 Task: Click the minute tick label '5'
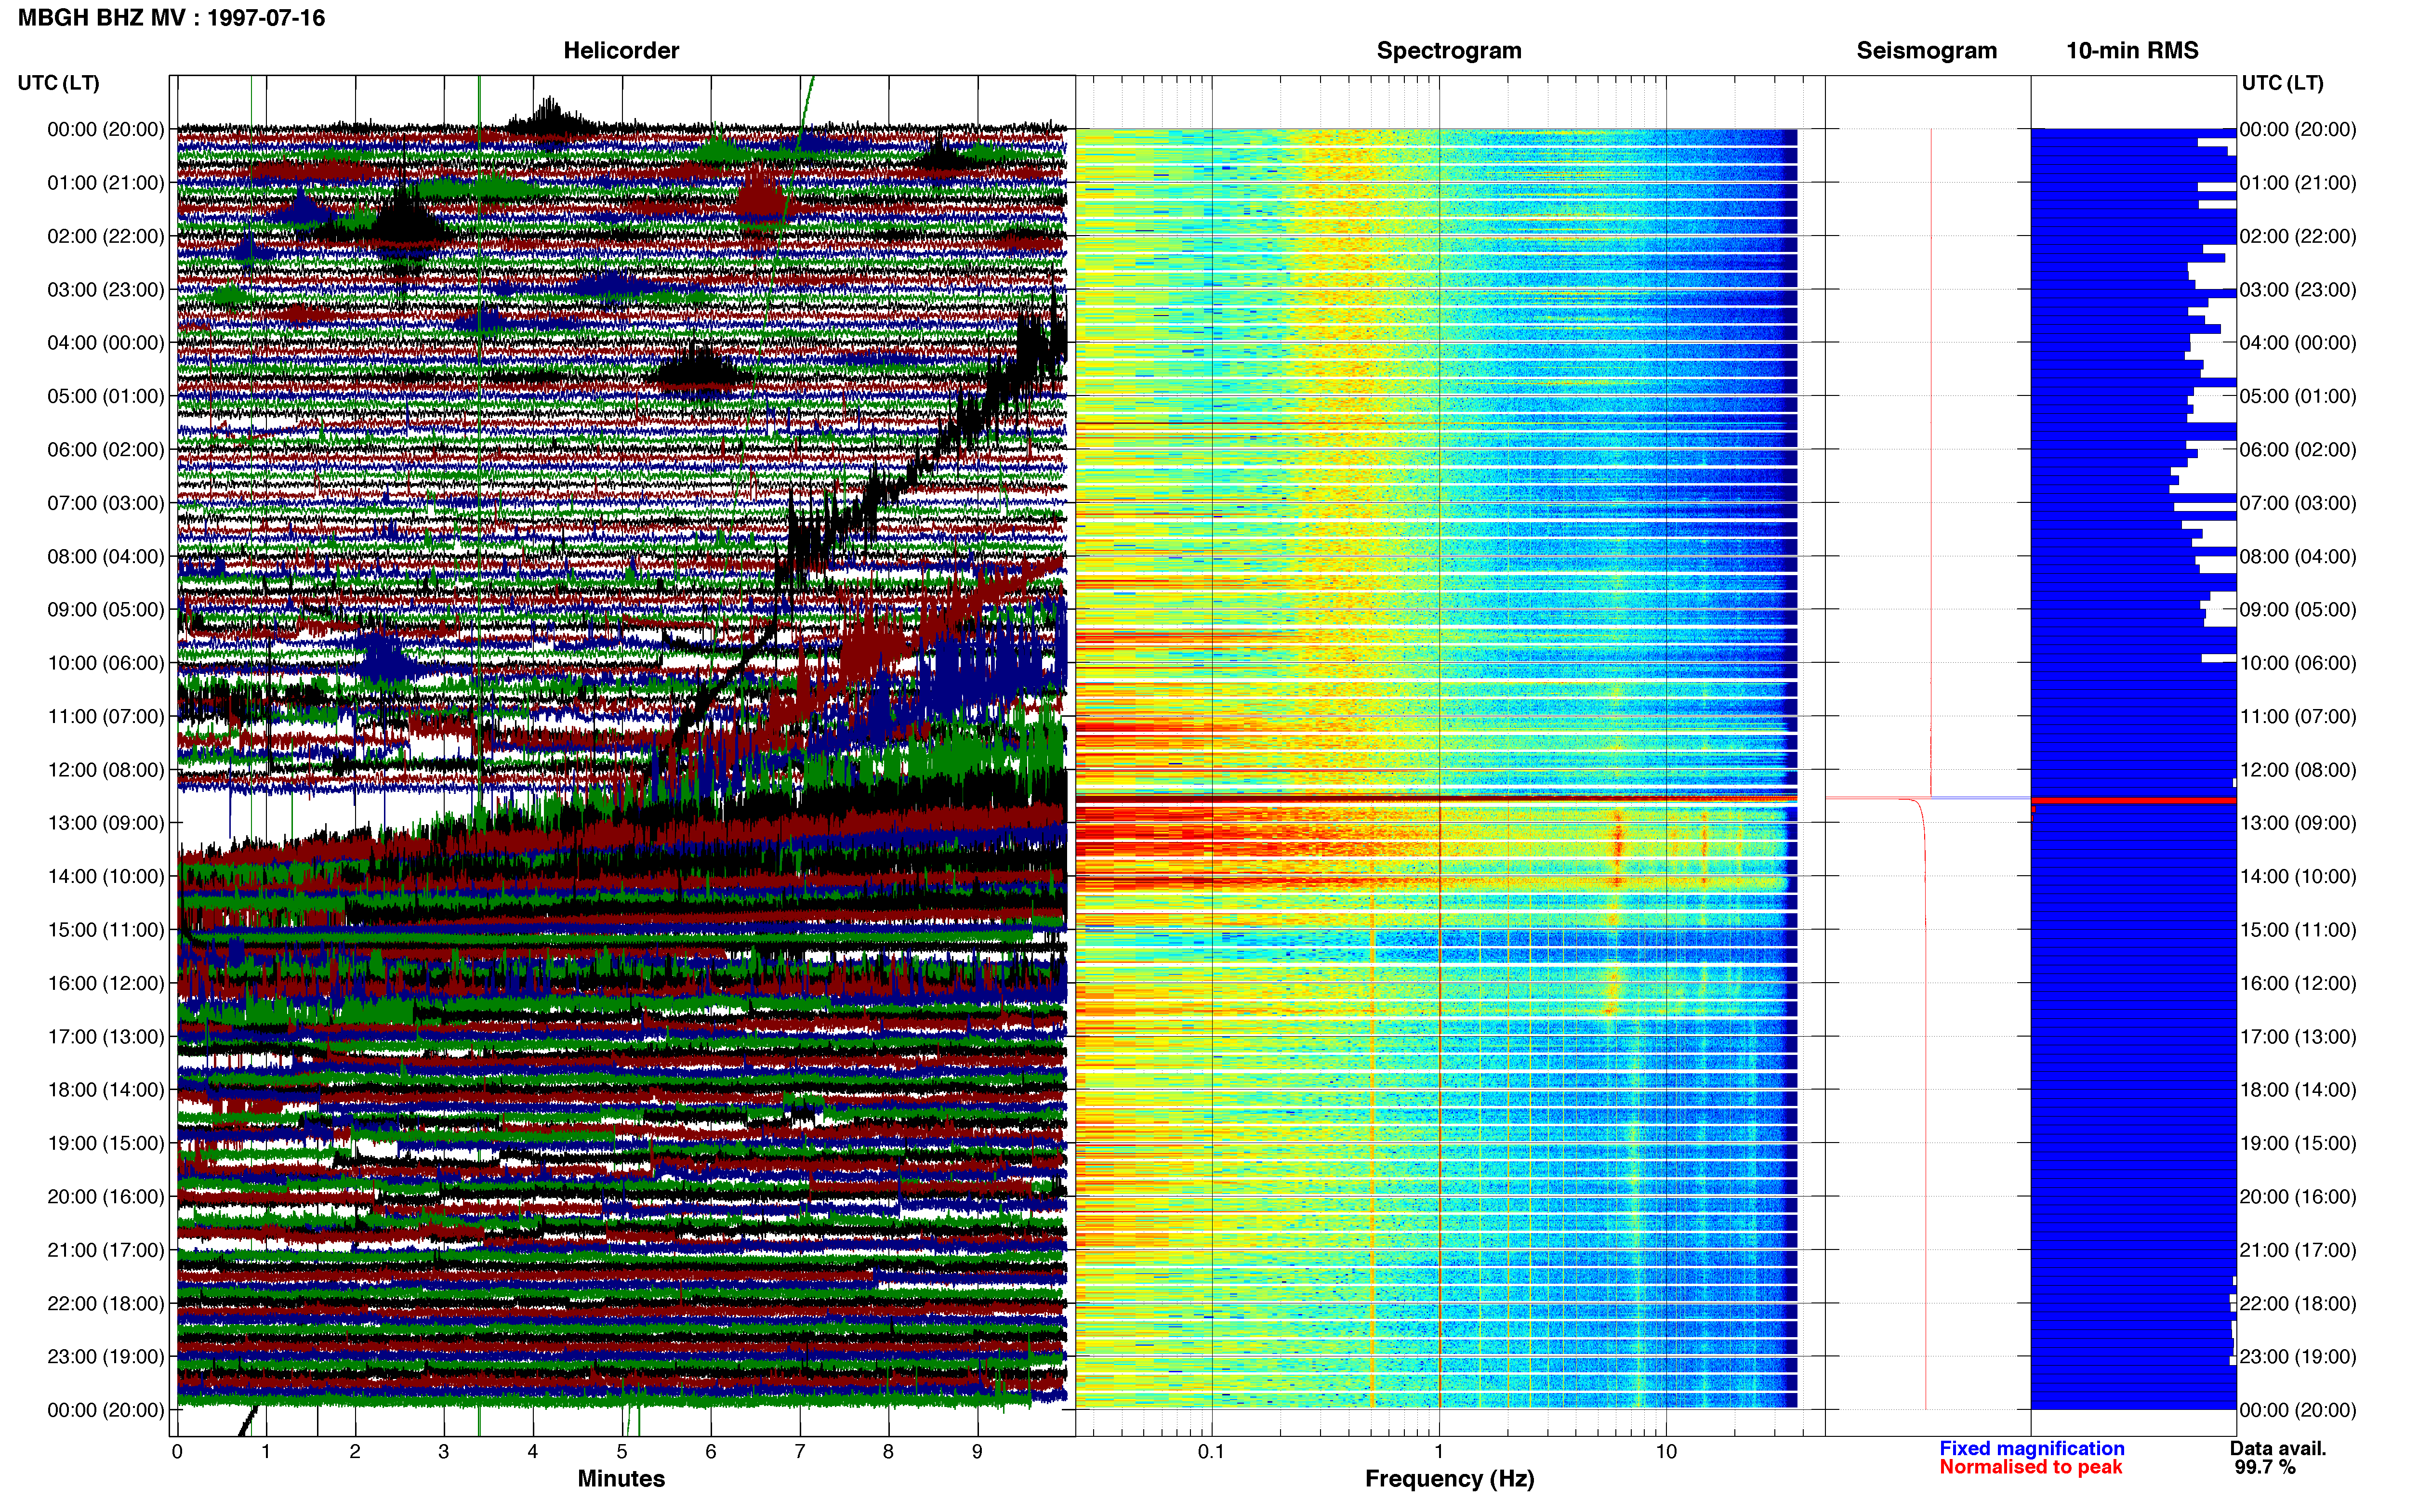pos(622,1452)
